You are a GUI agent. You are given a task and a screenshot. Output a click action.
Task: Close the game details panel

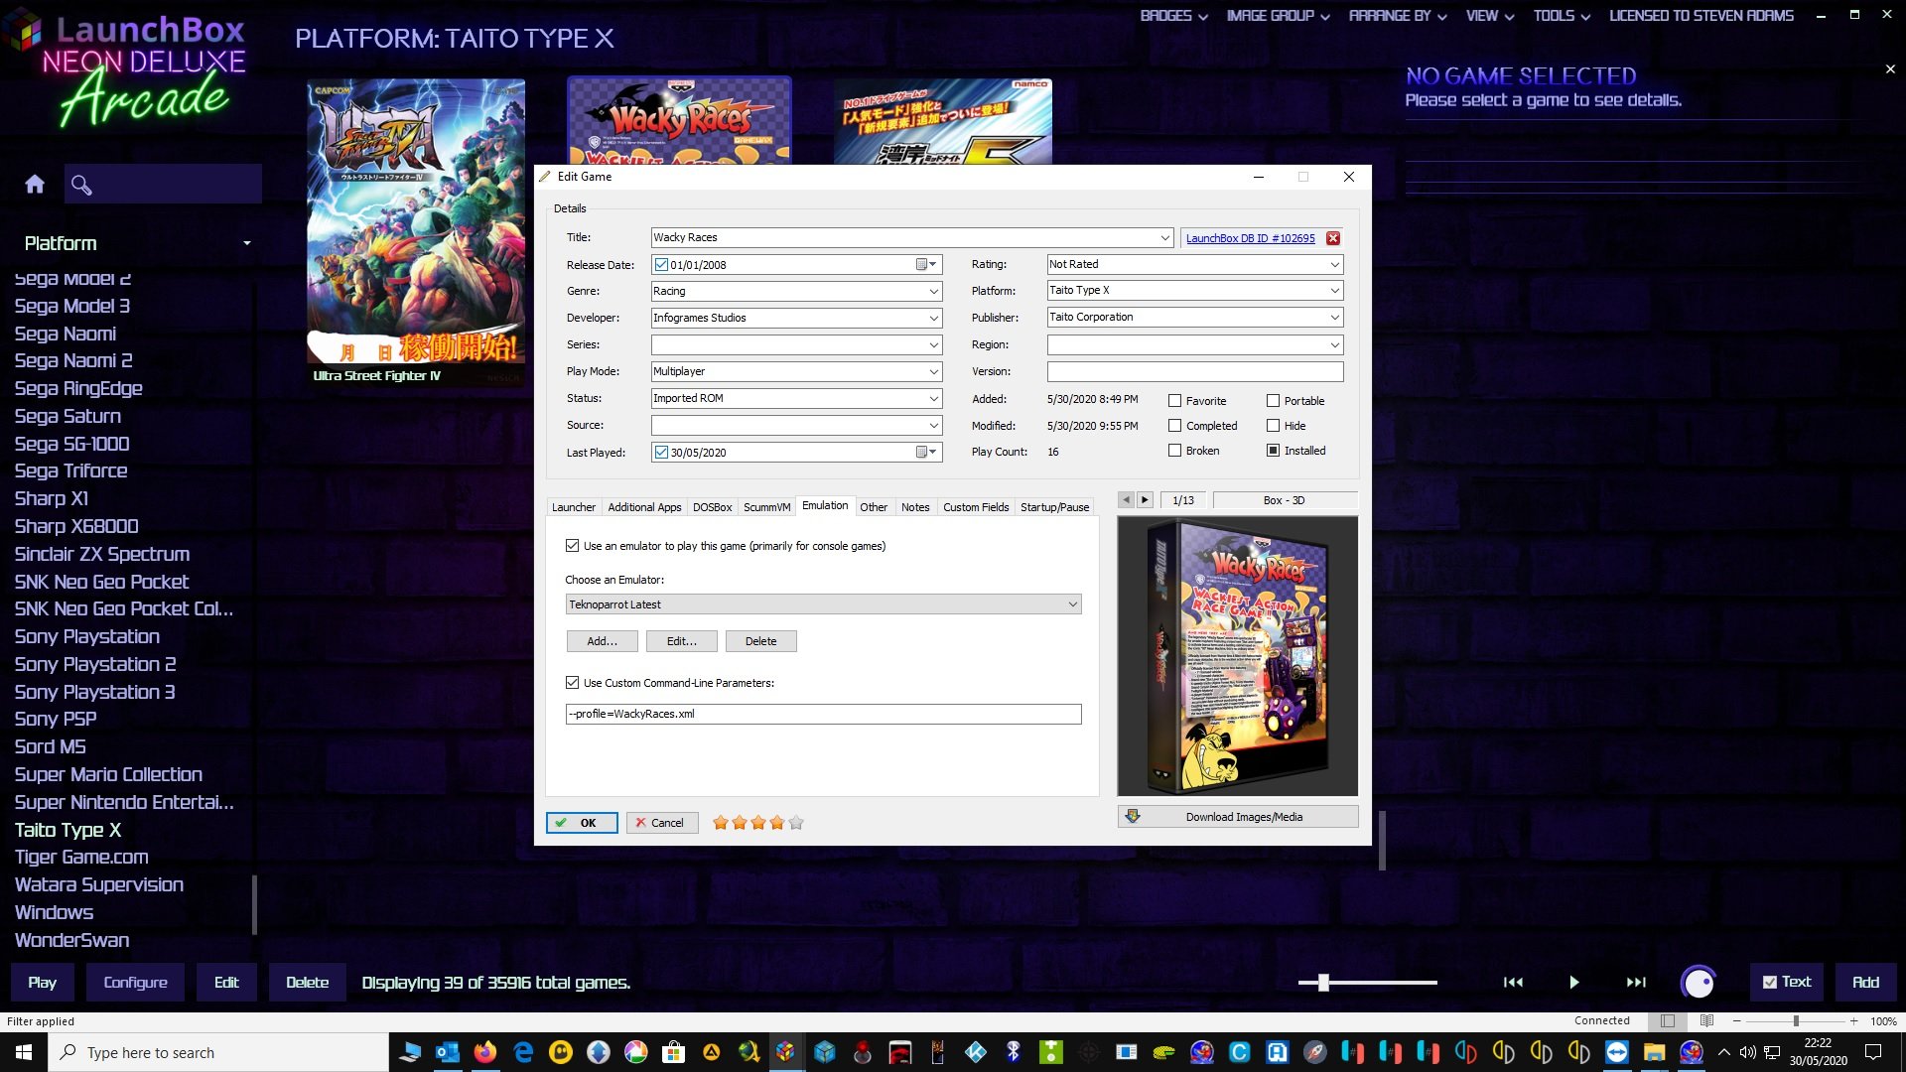tap(1890, 69)
